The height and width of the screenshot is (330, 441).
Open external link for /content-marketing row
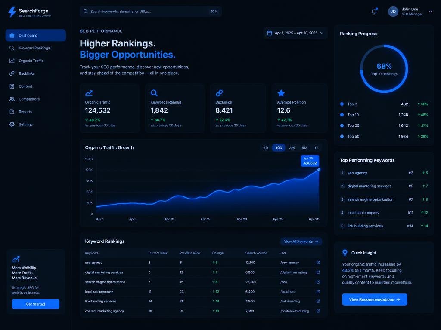[318, 311]
